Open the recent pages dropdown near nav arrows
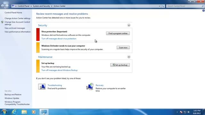Image resolution: width=205 pixels, height=115 pixels. coord(10,6)
